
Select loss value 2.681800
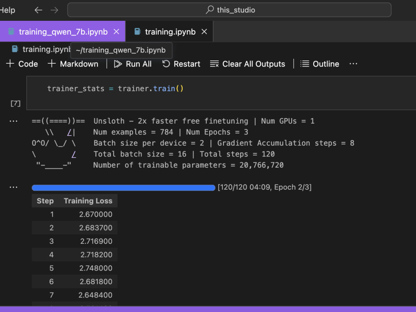click(x=96, y=282)
